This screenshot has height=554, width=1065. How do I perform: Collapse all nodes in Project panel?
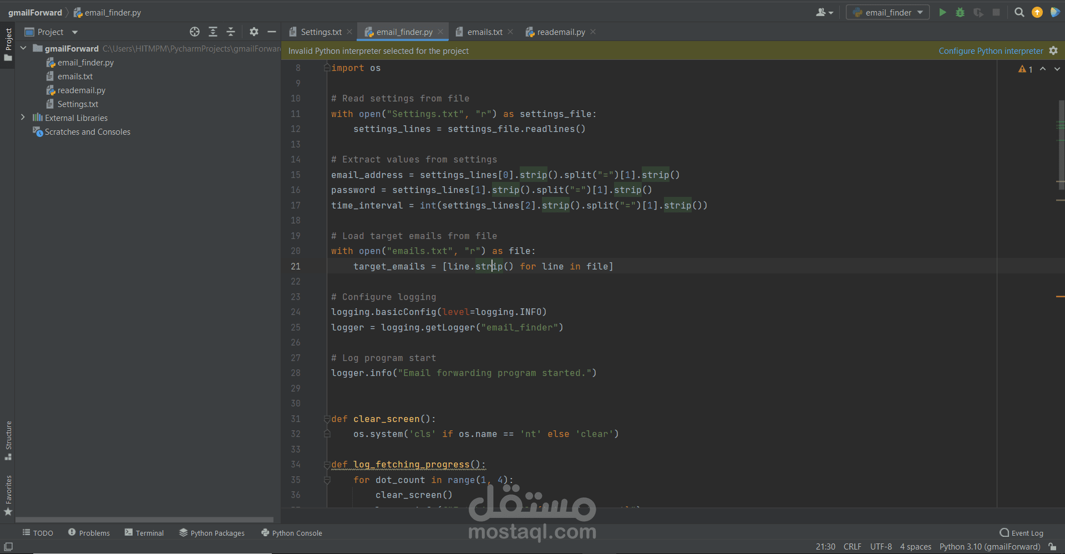[x=231, y=32]
